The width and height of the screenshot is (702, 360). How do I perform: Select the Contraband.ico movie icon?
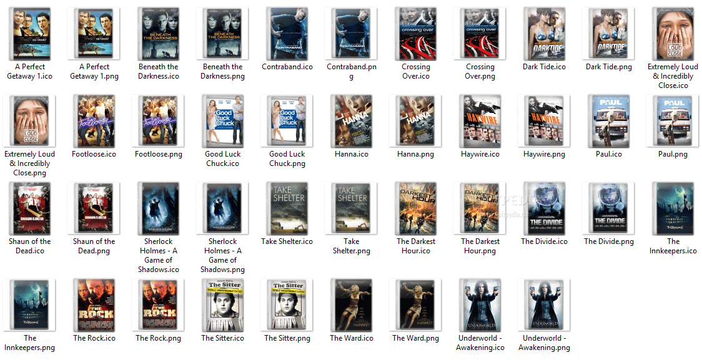287,34
